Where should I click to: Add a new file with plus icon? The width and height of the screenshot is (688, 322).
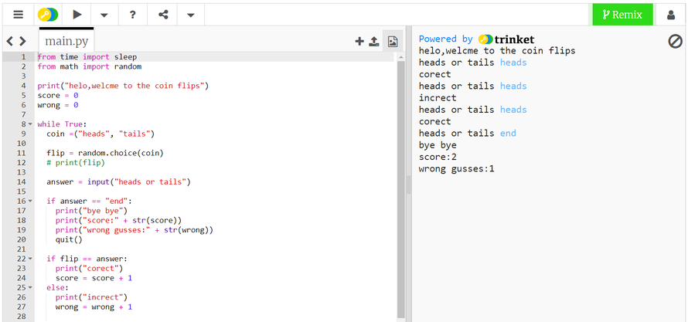[359, 42]
